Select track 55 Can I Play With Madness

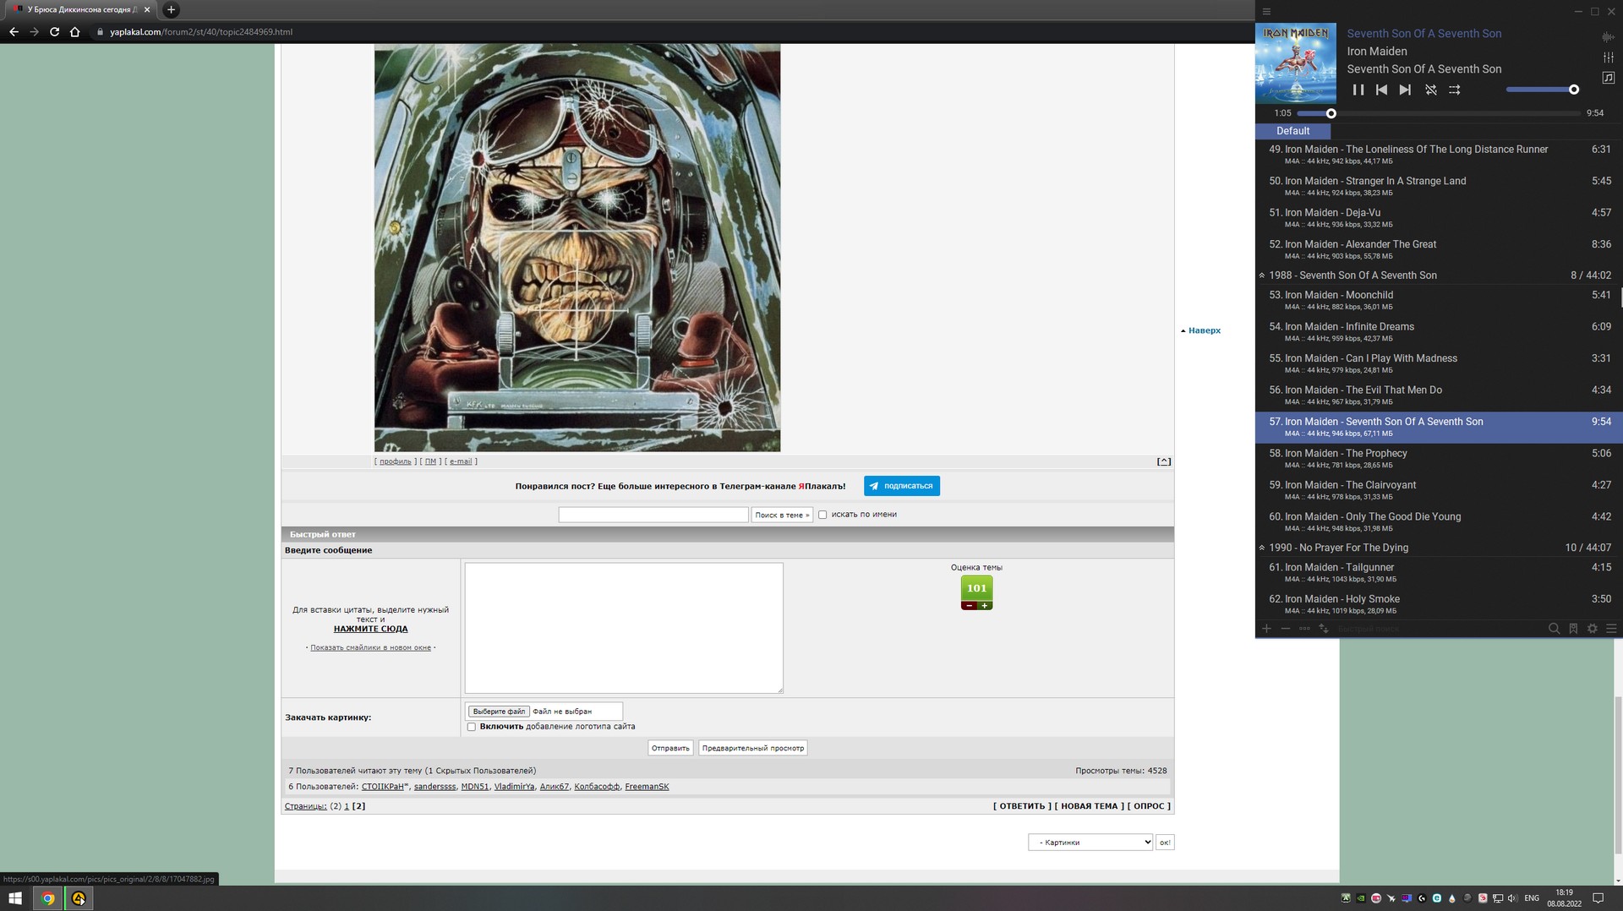tap(1437, 363)
